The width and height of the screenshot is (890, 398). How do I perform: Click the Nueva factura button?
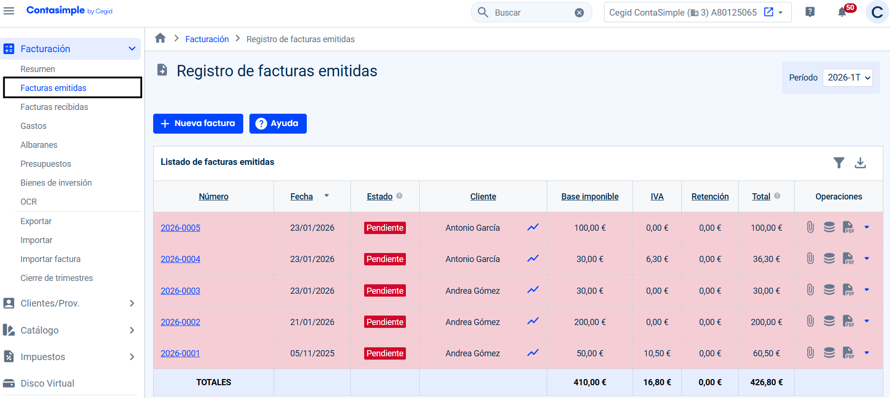198,124
